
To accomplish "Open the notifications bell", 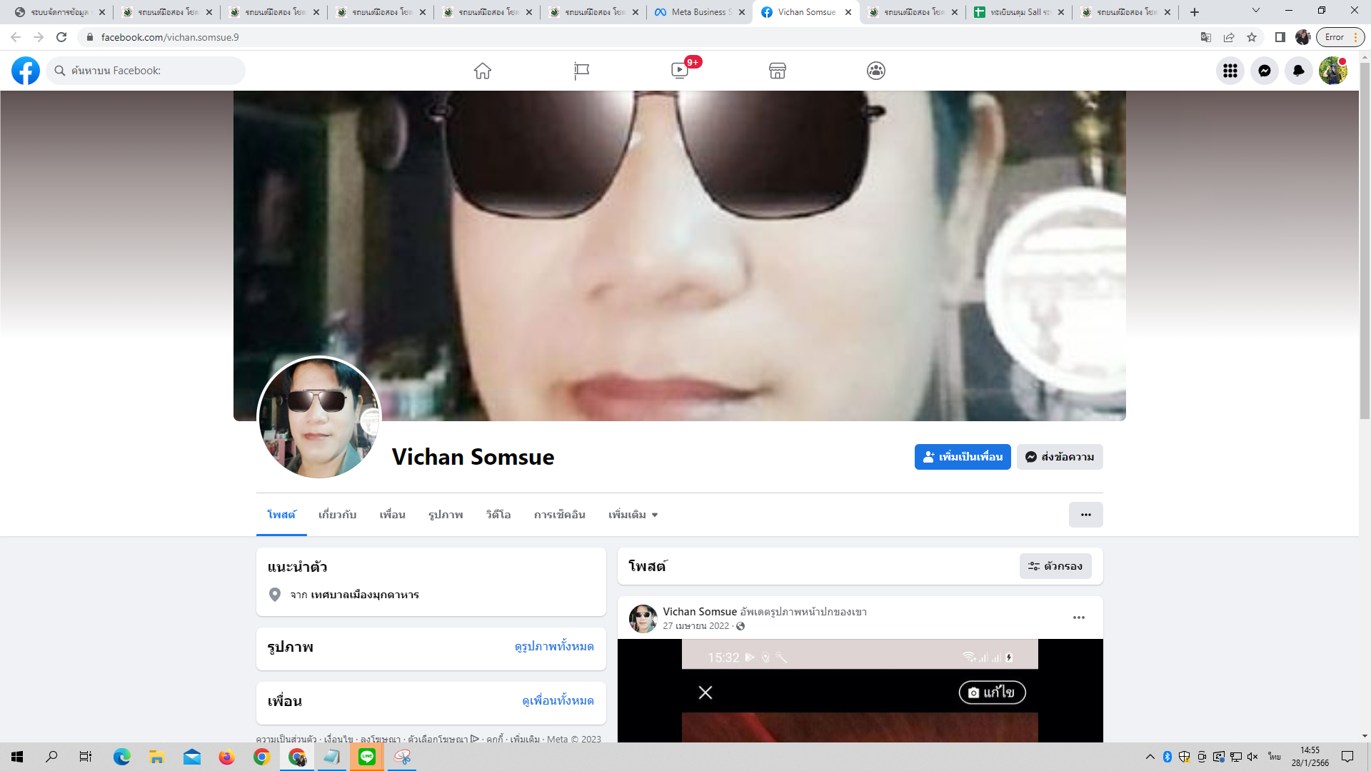I will coord(1298,71).
